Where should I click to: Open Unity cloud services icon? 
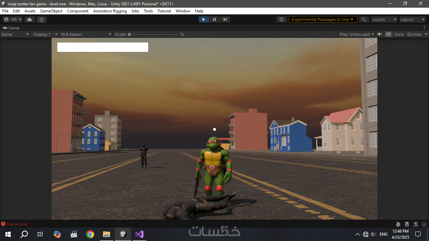point(29,19)
